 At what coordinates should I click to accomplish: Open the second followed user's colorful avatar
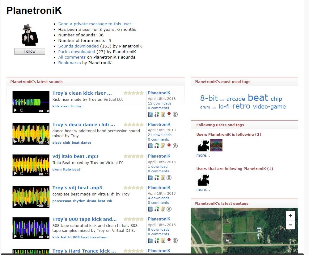point(216,145)
